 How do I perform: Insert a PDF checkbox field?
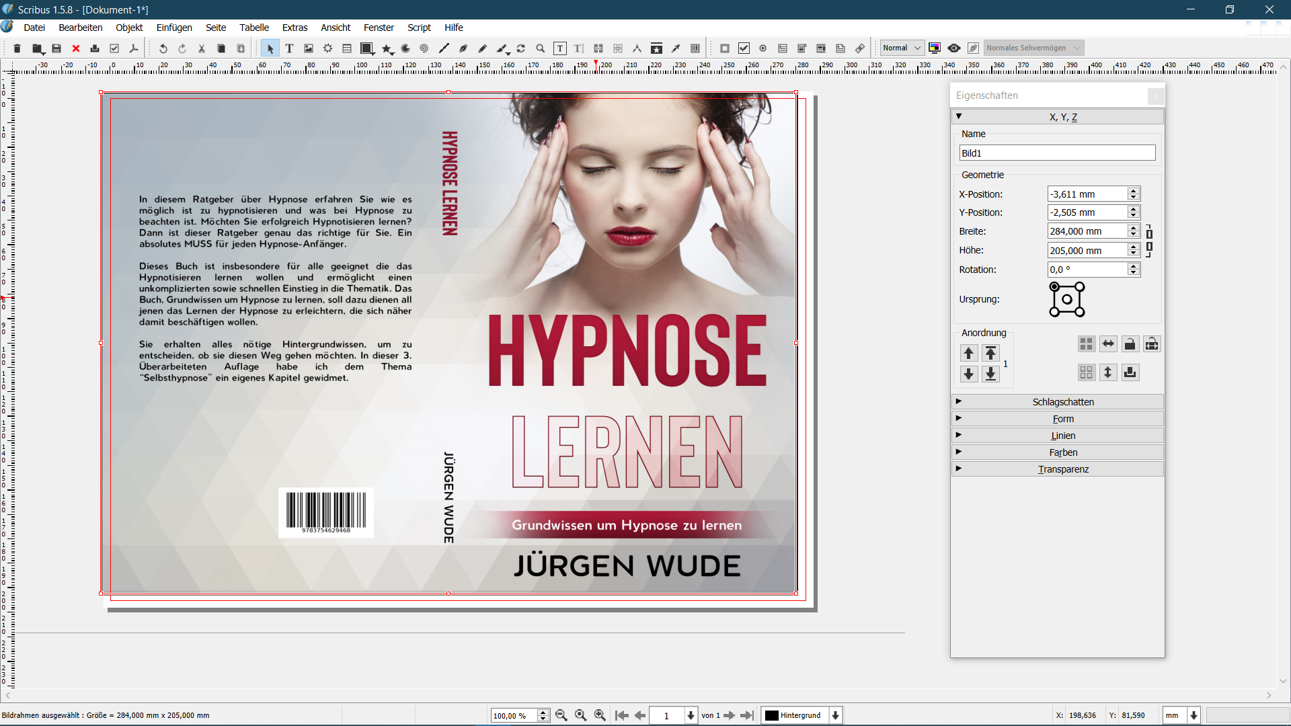pos(744,48)
